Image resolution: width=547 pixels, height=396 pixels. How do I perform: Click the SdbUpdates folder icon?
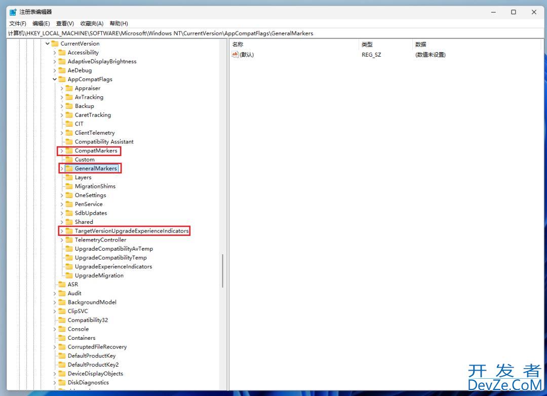69,213
